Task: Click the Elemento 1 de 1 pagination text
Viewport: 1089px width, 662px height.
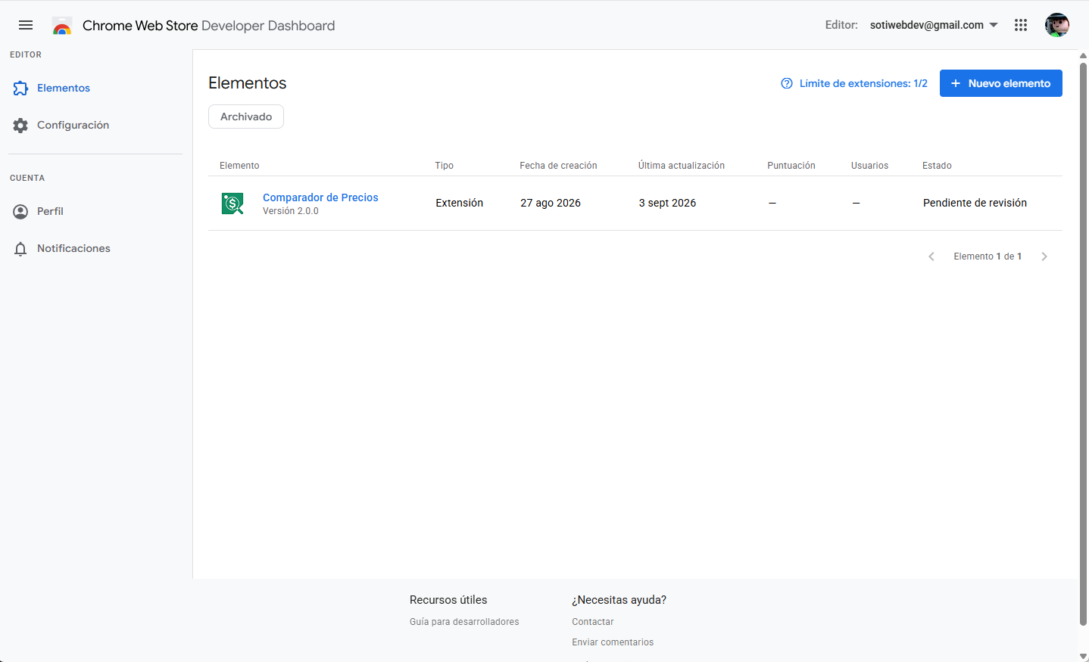Action: click(x=988, y=256)
